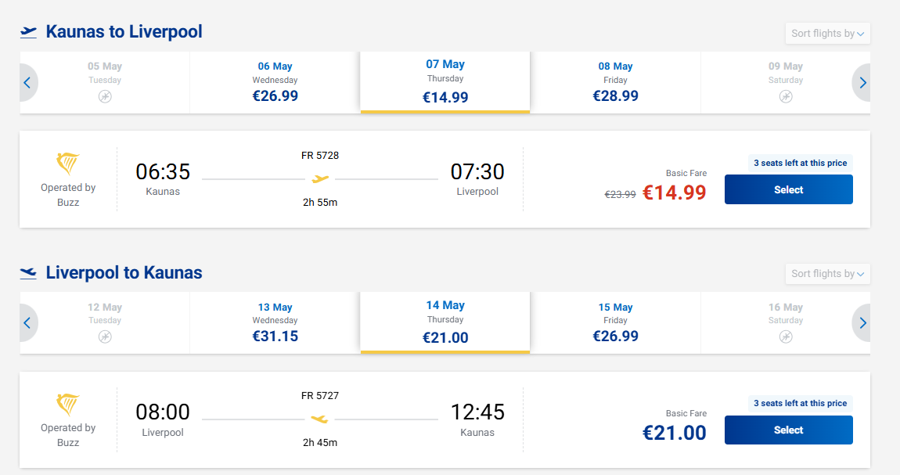
Task: Click previous dates arrow for Liverpool to Kaunas
Action: (x=27, y=323)
